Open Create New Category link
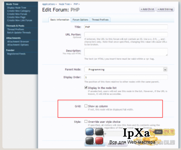 (19, 11)
